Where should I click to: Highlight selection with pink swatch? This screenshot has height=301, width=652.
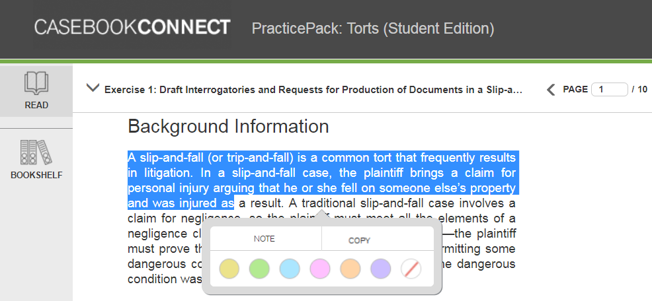[320, 269]
